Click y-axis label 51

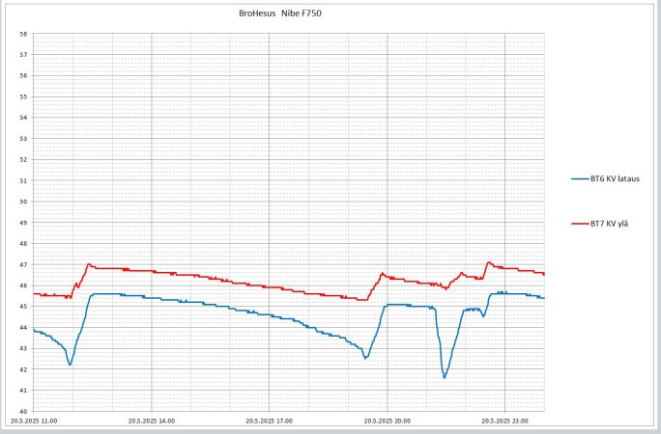23,180
